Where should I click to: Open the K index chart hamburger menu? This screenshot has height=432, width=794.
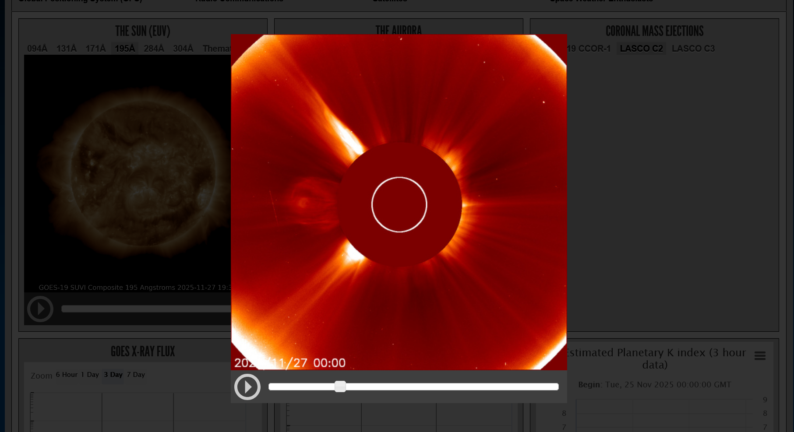click(x=760, y=356)
